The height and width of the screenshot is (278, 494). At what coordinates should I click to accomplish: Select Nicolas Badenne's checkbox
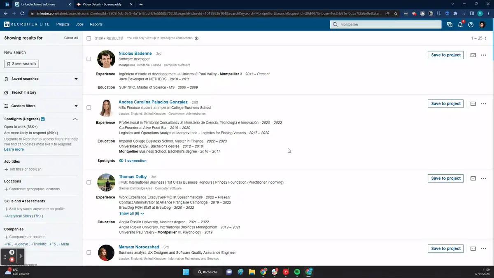89,59
